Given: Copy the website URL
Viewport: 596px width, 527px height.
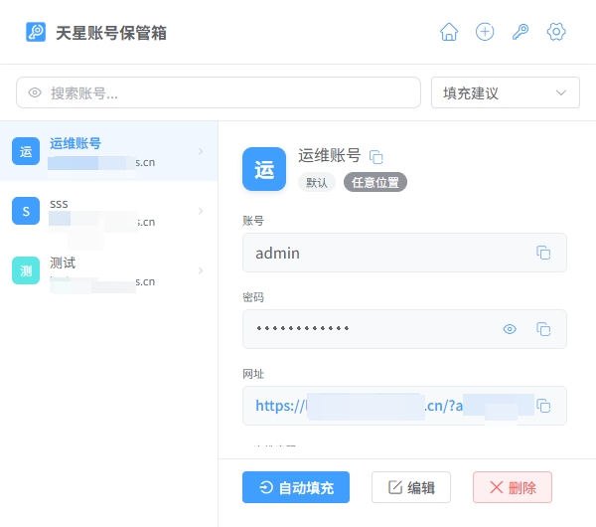Looking at the screenshot, I should (543, 406).
